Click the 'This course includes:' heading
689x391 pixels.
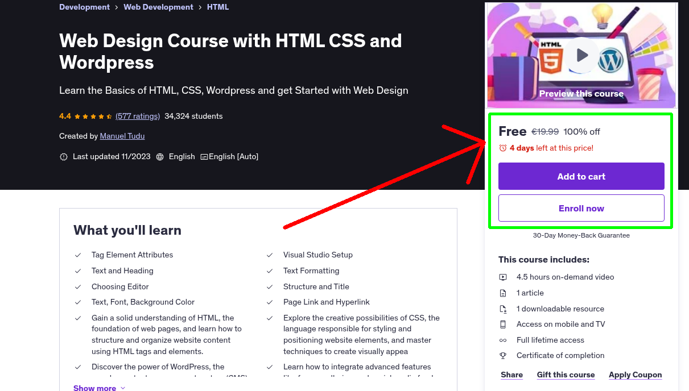544,260
